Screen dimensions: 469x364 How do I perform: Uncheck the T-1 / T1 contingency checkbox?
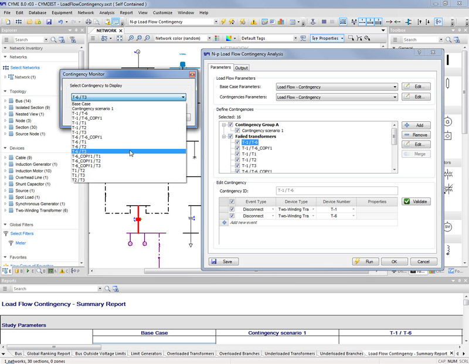pos(237,154)
